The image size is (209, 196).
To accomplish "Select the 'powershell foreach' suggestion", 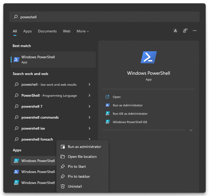I will click(37, 139).
